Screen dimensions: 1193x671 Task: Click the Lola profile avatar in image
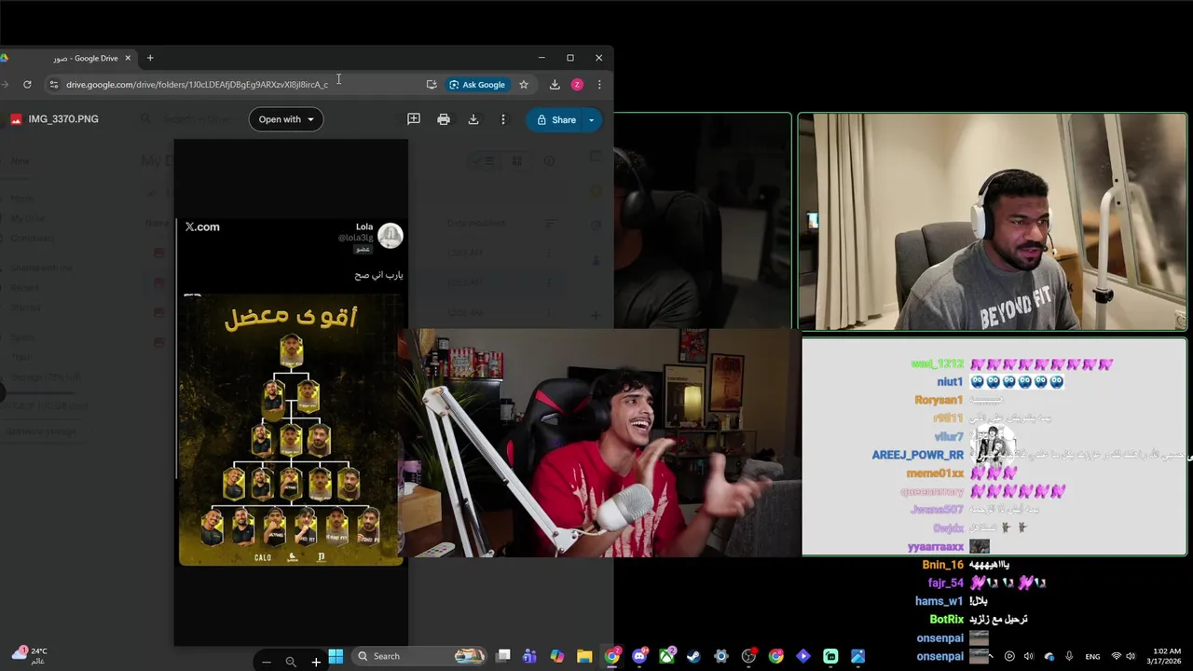[x=390, y=235]
